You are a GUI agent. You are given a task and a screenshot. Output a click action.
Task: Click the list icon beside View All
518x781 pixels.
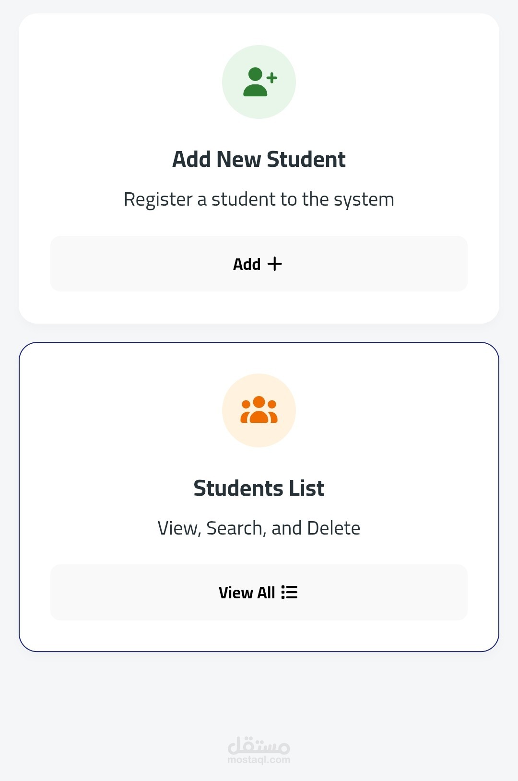point(289,592)
